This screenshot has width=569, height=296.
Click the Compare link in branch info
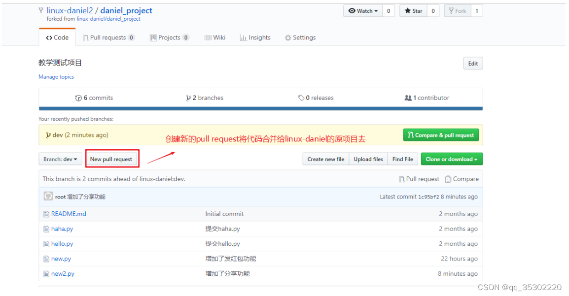coord(462,179)
